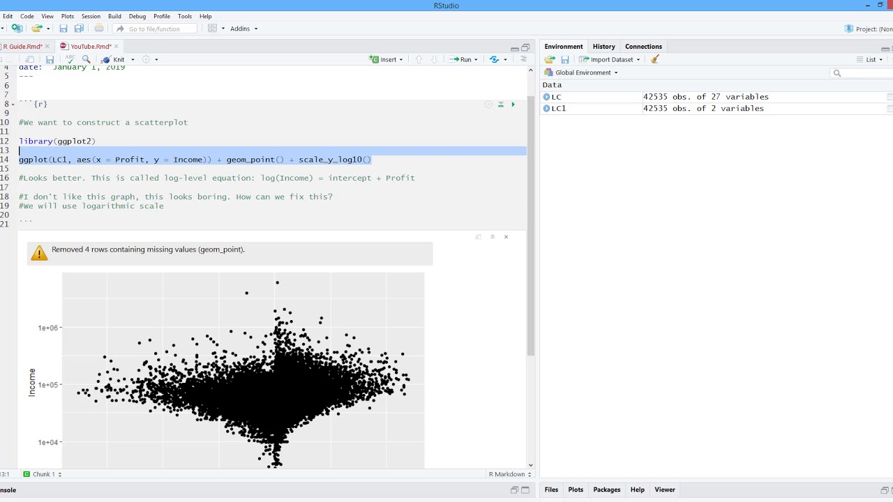Open find and replace magnifier
893x502 pixels.
tap(87, 59)
